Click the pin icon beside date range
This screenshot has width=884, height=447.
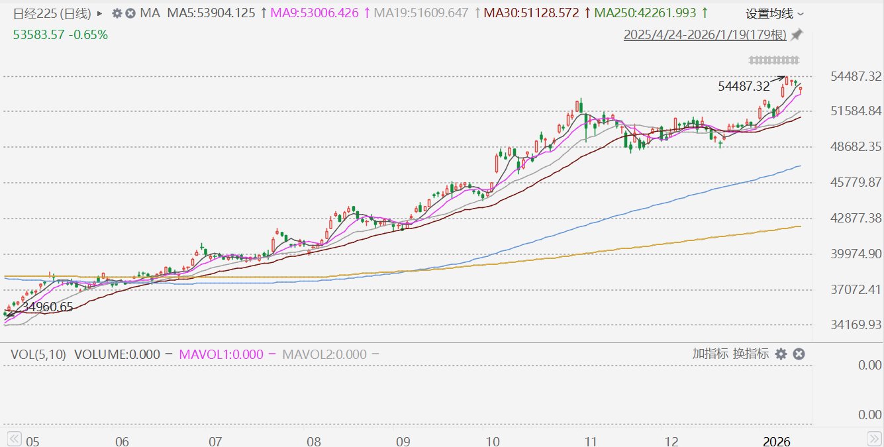point(797,34)
